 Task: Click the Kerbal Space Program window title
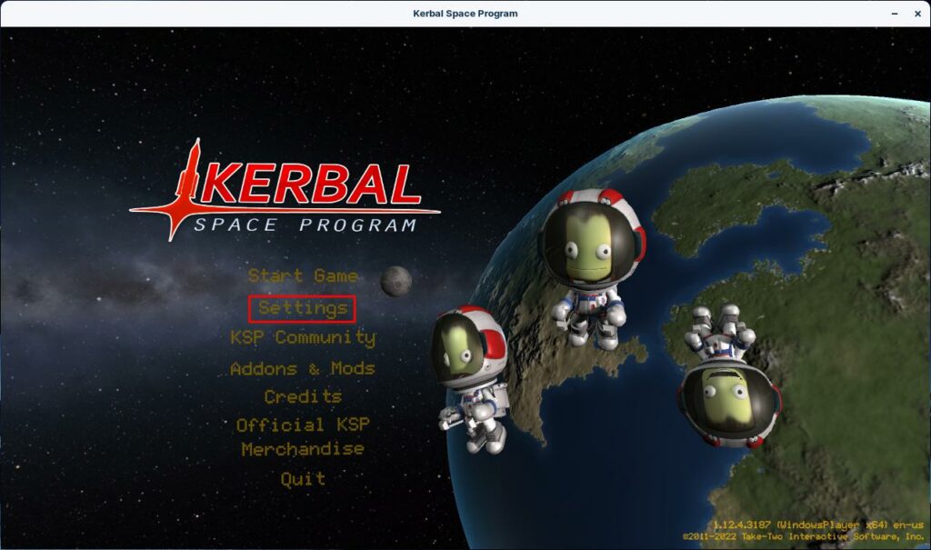click(465, 13)
